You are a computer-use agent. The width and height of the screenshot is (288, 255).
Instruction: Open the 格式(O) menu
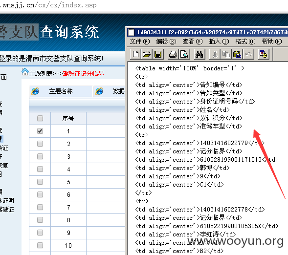[x=245, y=42]
